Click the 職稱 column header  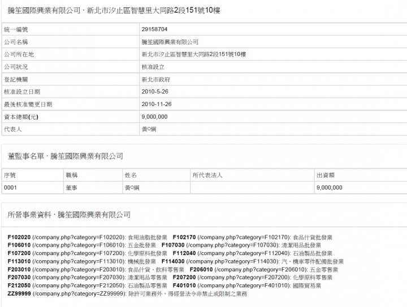(72, 176)
